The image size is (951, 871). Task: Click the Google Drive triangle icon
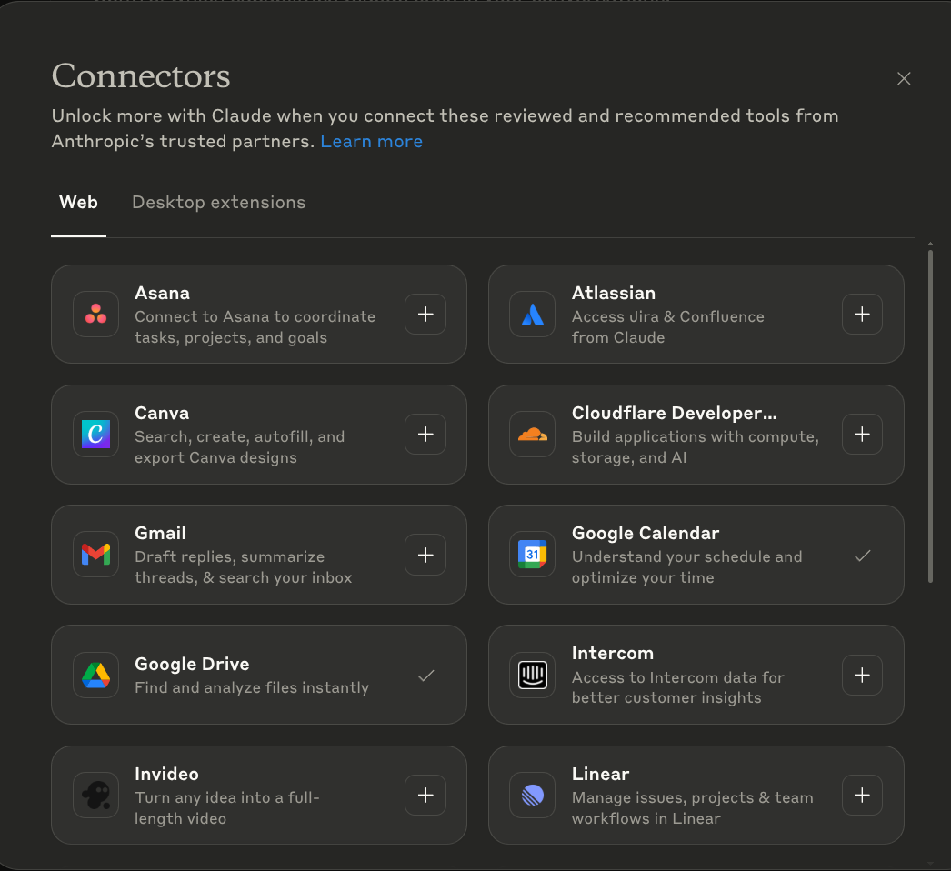95,675
